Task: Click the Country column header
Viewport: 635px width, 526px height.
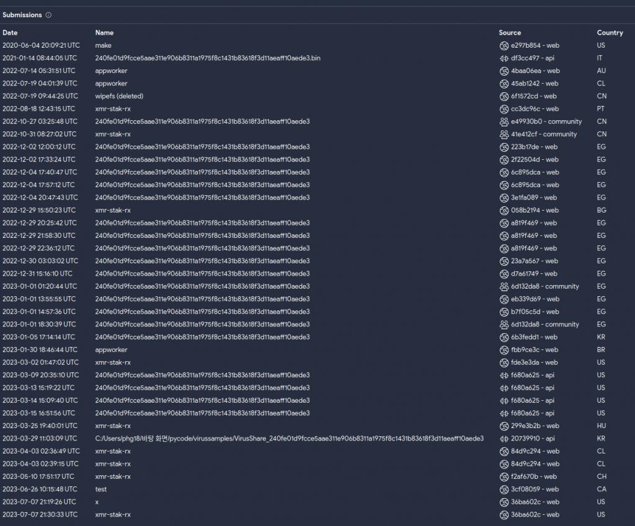Action: point(610,33)
